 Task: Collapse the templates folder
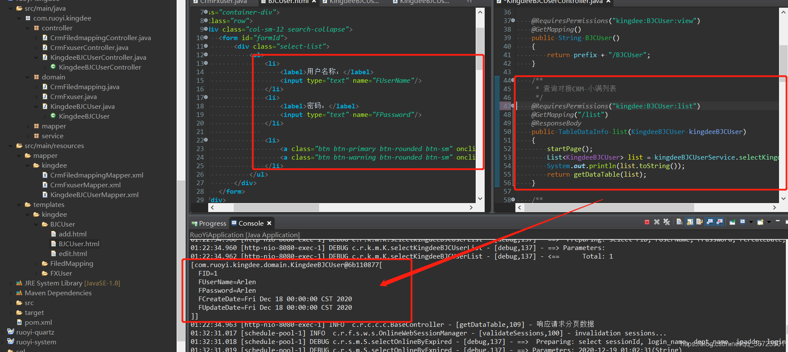tap(19, 205)
